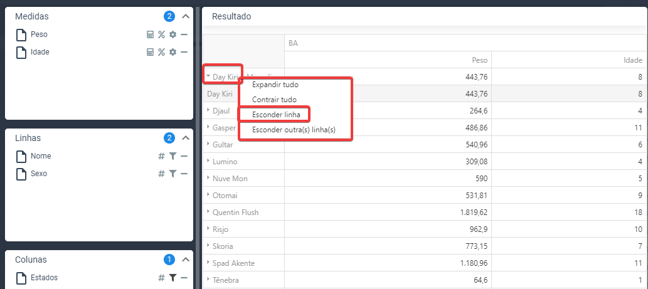The image size is (648, 289).
Task: Collapse the Colunas panel
Action: pyautogui.click(x=186, y=260)
